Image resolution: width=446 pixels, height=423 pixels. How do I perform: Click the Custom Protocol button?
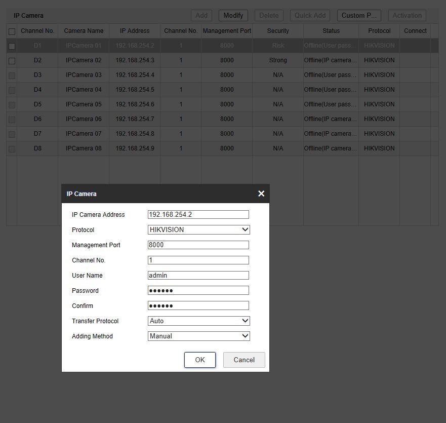click(359, 15)
